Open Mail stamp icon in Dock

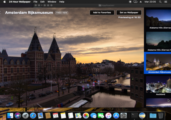[x=41, y=116]
